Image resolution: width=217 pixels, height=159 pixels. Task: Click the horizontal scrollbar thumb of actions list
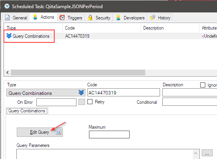click(78, 72)
